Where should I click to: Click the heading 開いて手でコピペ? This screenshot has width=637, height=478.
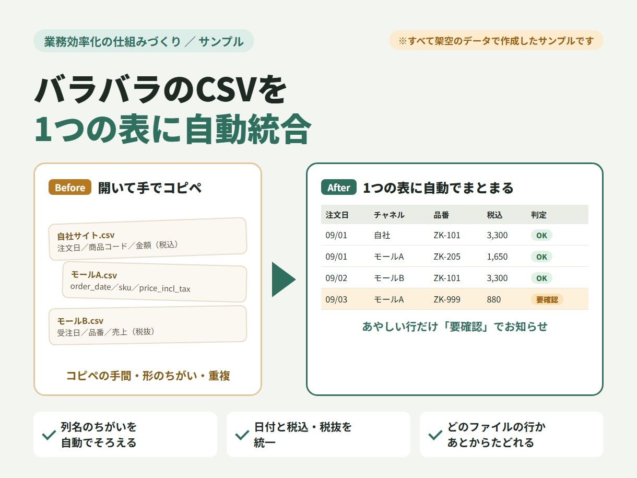click(150, 188)
